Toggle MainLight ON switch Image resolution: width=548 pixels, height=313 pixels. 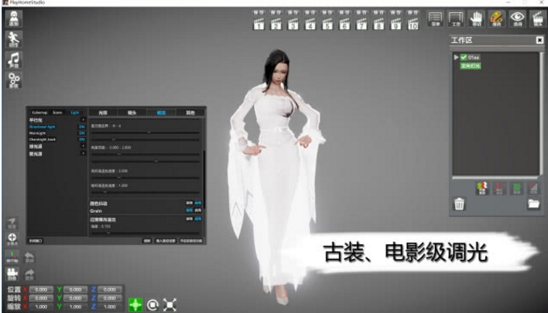pyautogui.click(x=82, y=133)
